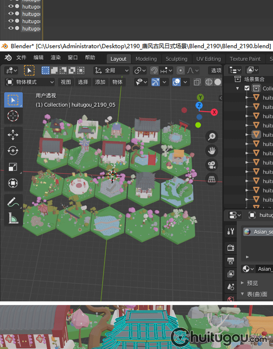The width and height of the screenshot is (273, 349).
Task: Open the transform orientation dropdown
Action: point(111,71)
